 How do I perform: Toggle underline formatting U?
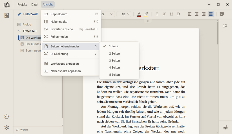point(171,14)
